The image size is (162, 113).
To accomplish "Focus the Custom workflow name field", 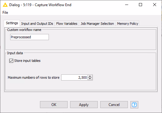I will coord(30,37).
